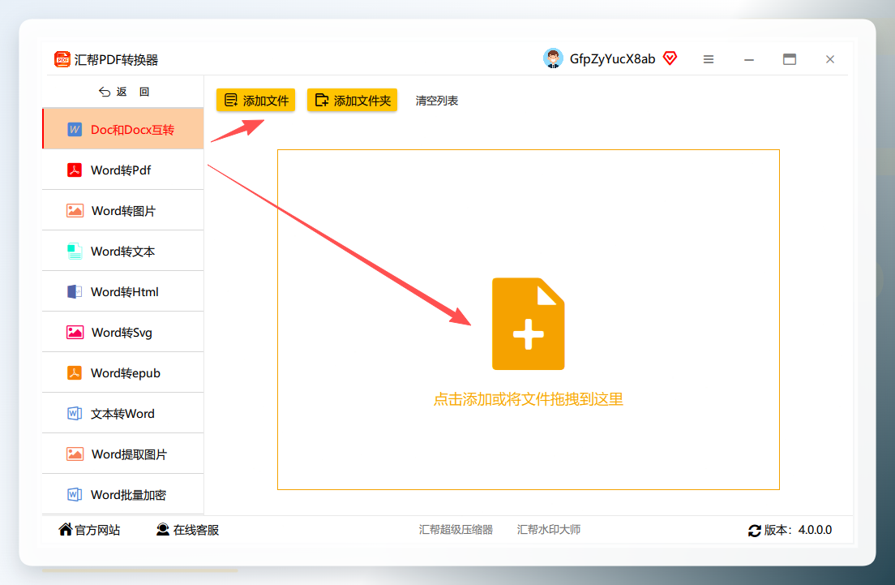Click the Word转Pdf red PDF icon
The image size is (895, 585).
(x=75, y=170)
